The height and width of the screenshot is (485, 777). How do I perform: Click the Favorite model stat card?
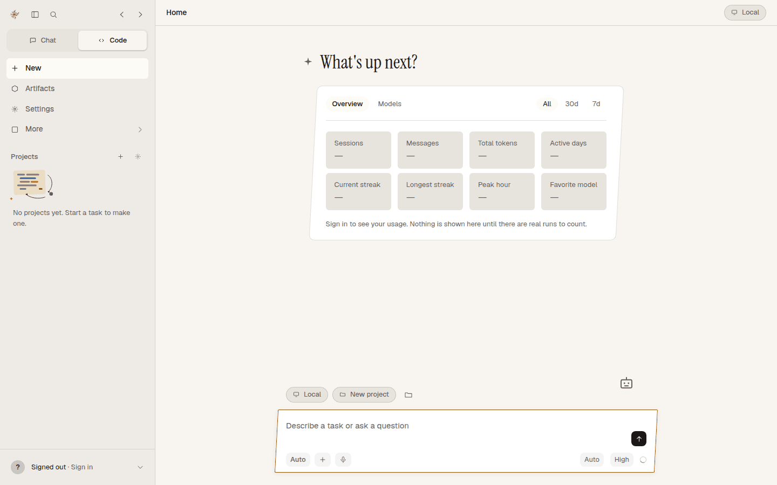point(574,191)
